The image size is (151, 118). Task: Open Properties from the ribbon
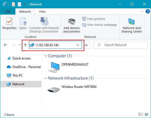pos(9,23)
